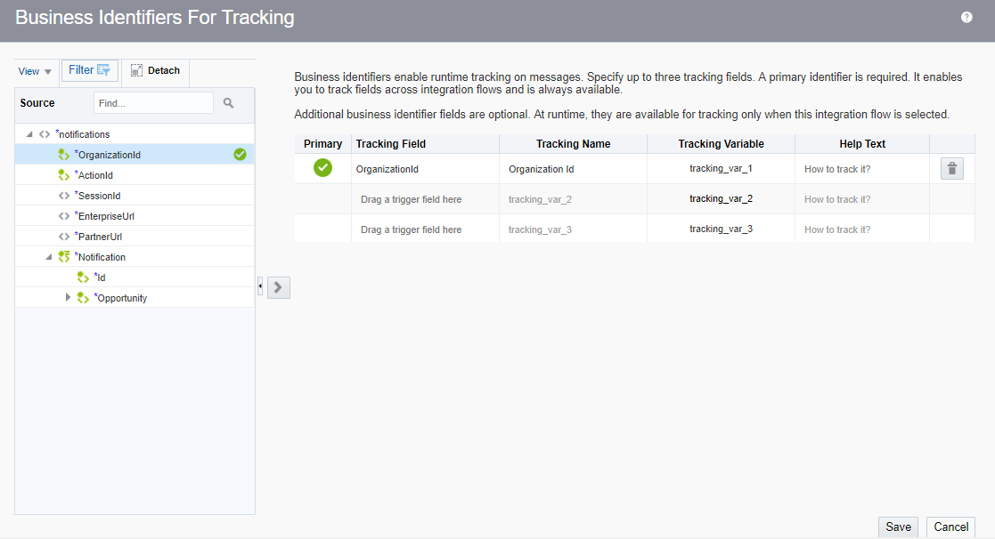995x539 pixels.
Task: Open the View dropdown menu
Action: tap(35, 71)
